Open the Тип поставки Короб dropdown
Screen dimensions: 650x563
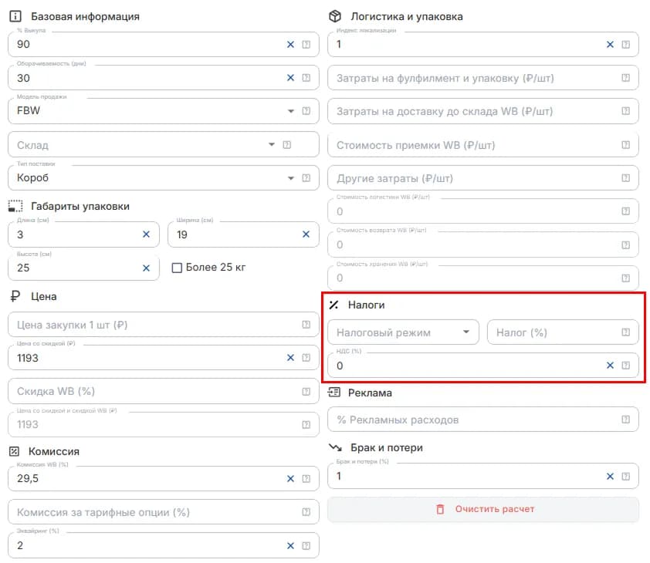[x=291, y=178]
